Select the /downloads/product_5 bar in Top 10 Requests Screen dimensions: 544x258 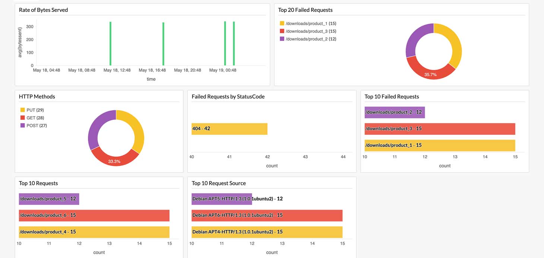(48, 199)
